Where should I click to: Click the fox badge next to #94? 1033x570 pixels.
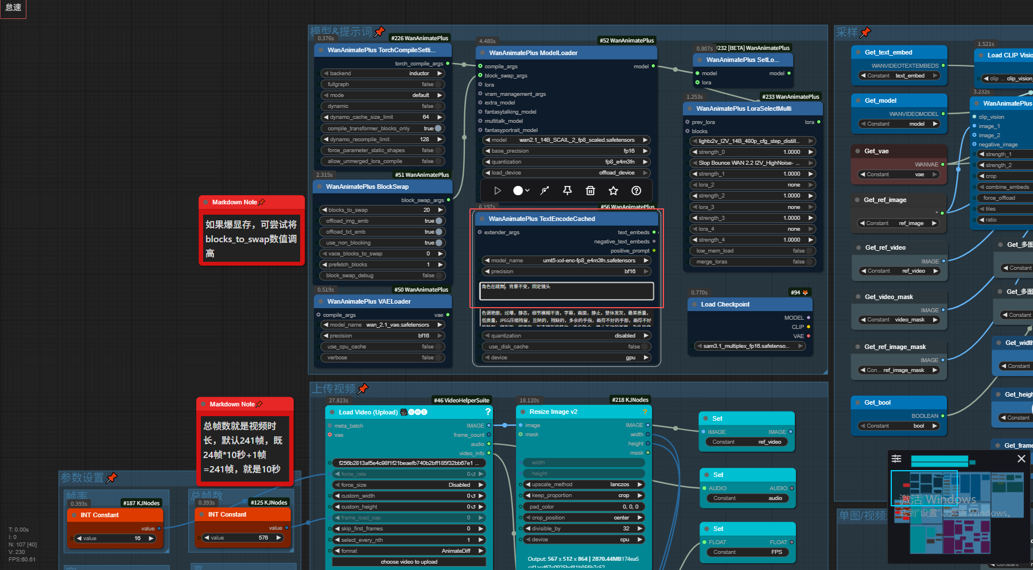[805, 292]
